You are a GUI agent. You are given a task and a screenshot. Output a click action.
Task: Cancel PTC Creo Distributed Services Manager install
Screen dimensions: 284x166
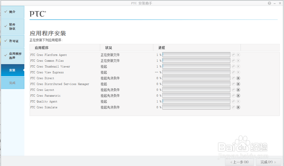point(238,84)
